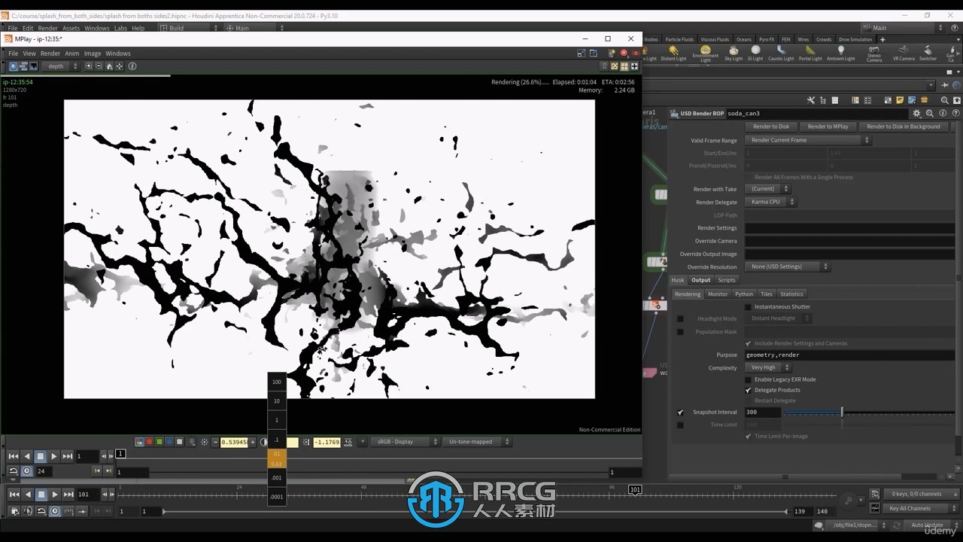The height and width of the screenshot is (542, 963).
Task: Click the MPlay stop playback button
Action: tap(41, 456)
